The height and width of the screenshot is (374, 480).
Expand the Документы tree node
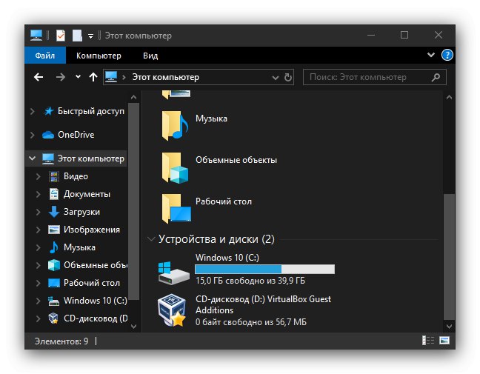pos(39,194)
